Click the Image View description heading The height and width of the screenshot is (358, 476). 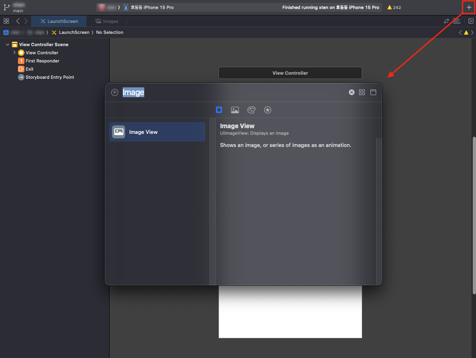237,126
